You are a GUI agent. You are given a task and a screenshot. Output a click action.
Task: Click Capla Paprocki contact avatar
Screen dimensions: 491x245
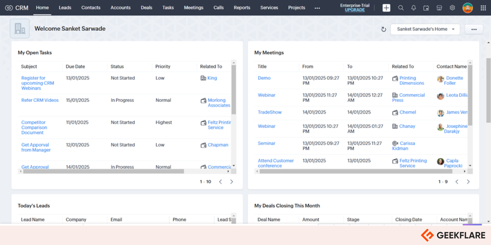[x=440, y=161]
